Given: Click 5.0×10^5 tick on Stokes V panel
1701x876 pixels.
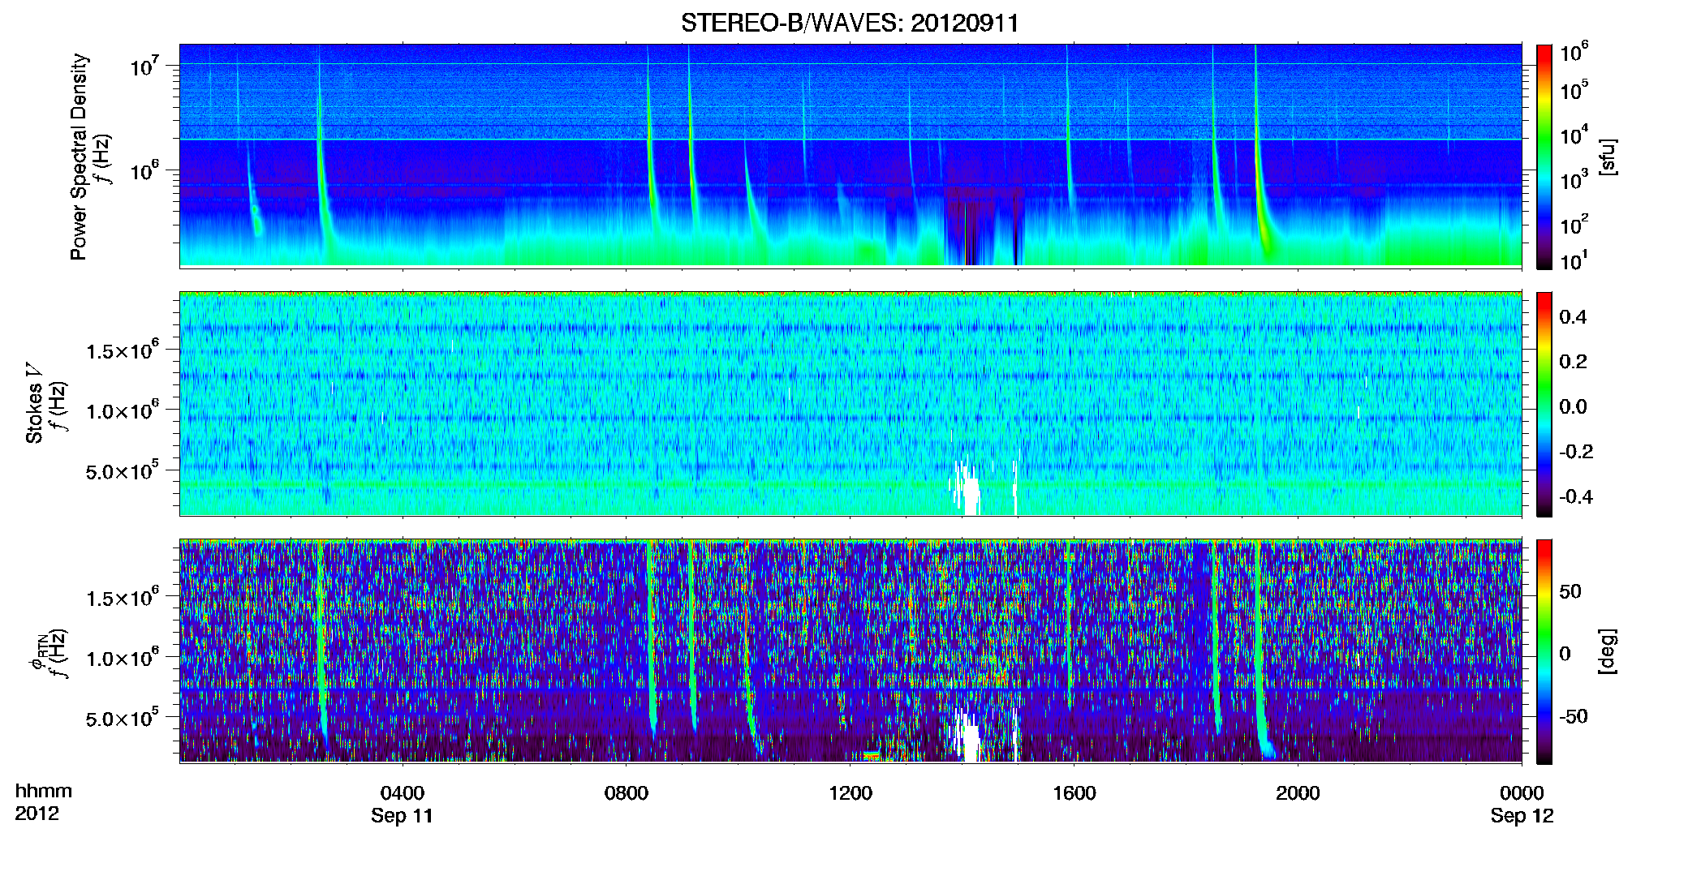Looking at the screenshot, I should [x=123, y=470].
